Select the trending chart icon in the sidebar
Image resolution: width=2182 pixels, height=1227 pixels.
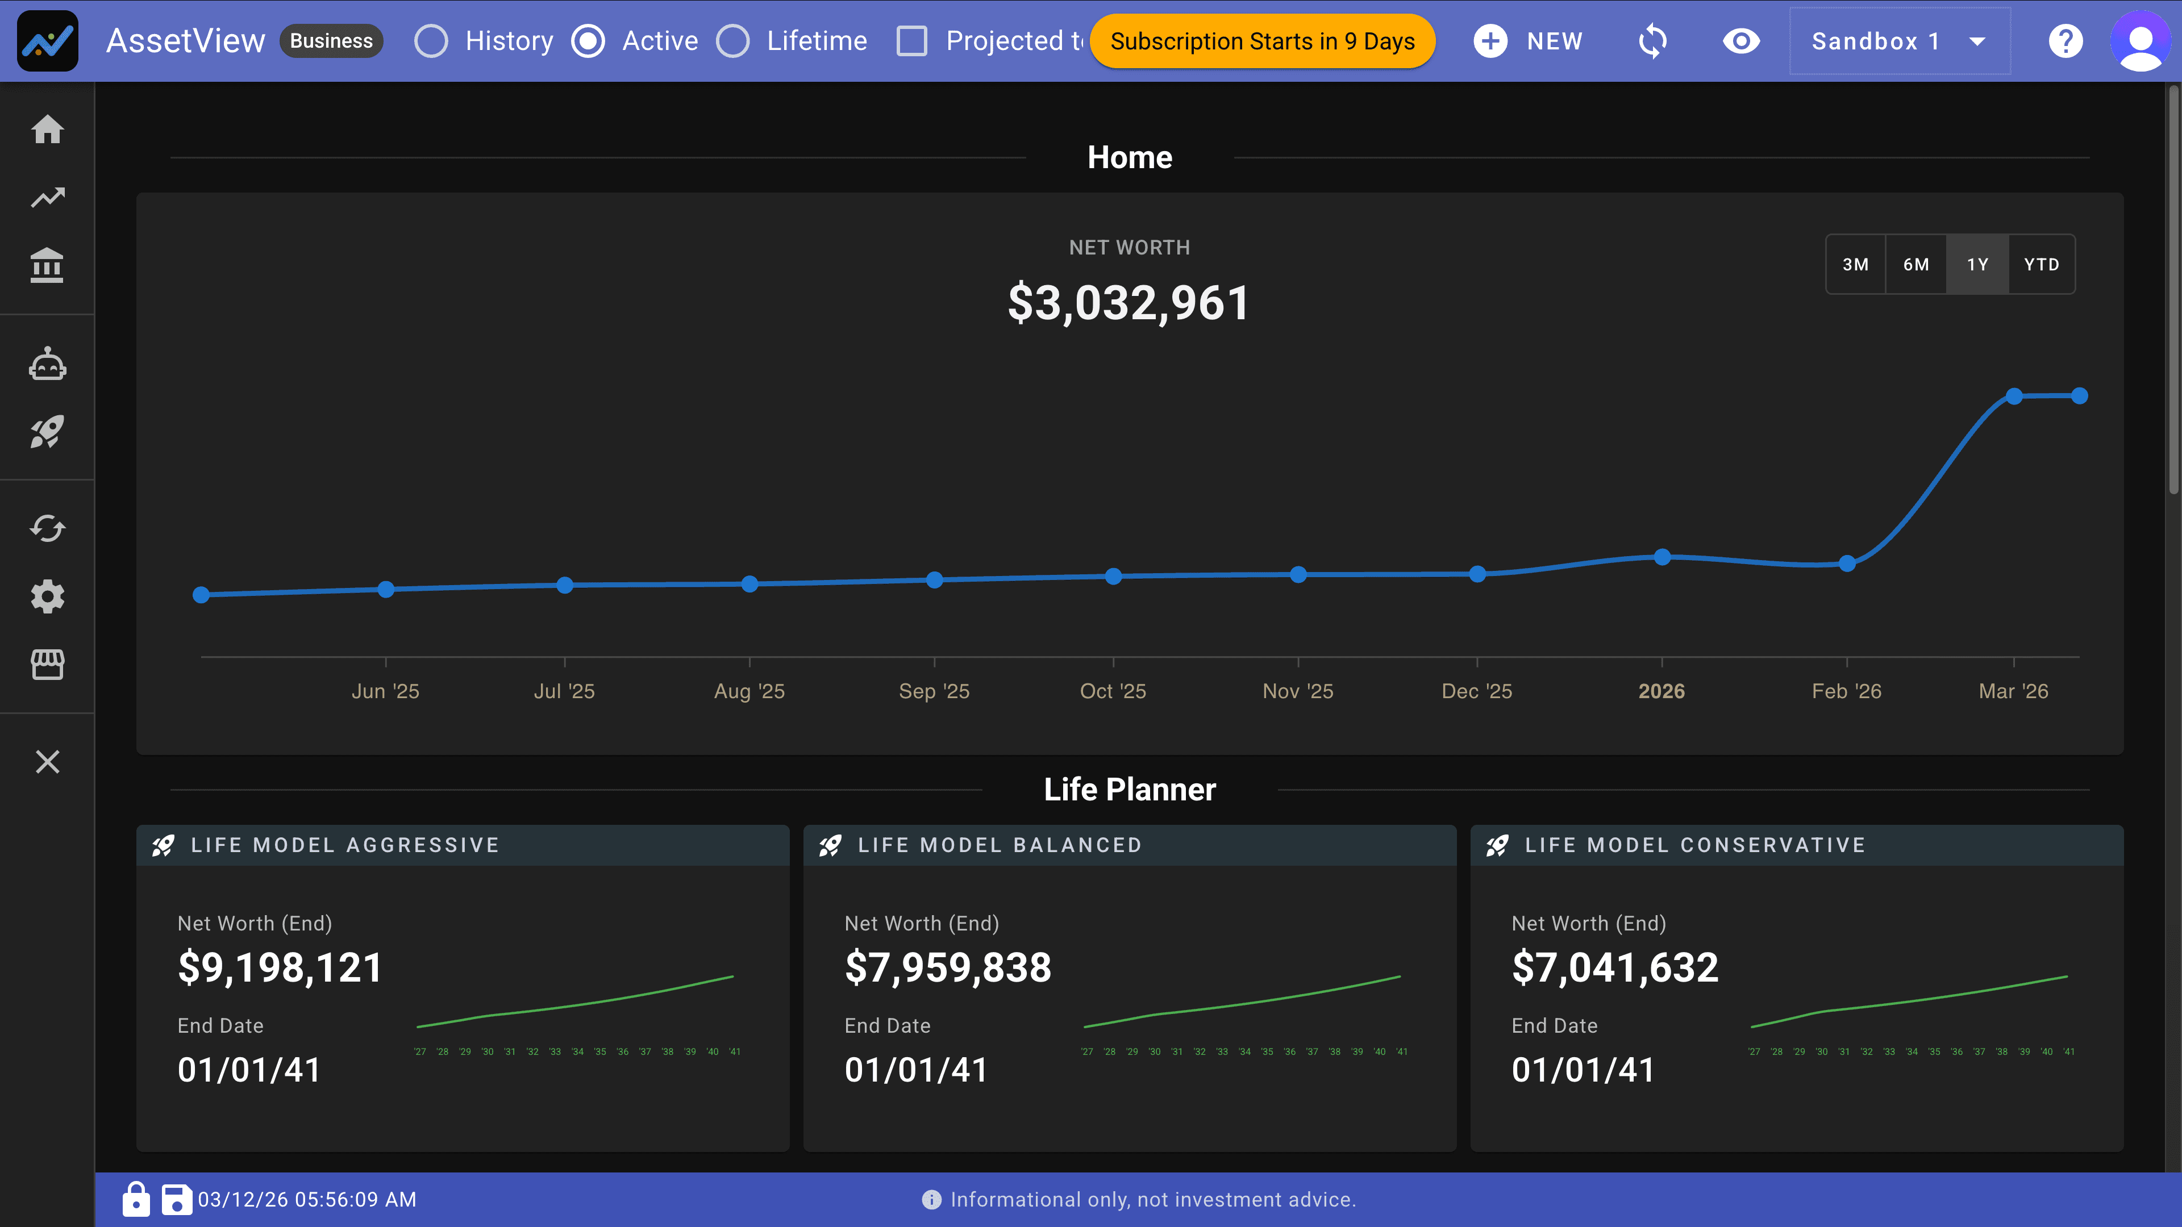pyautogui.click(x=47, y=197)
